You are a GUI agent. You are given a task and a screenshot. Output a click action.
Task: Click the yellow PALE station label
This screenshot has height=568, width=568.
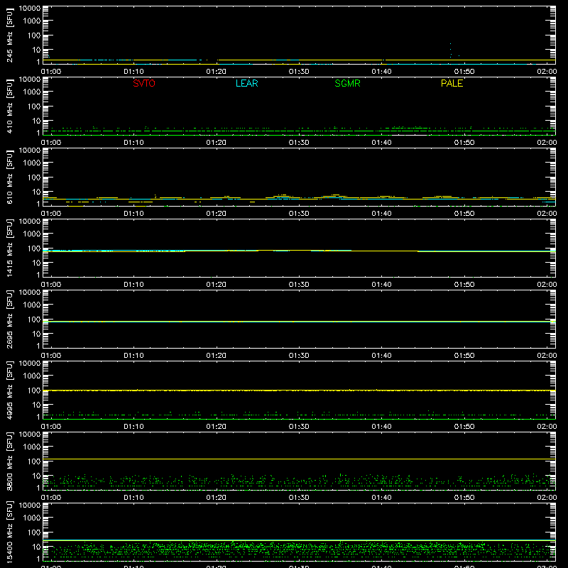click(x=452, y=83)
